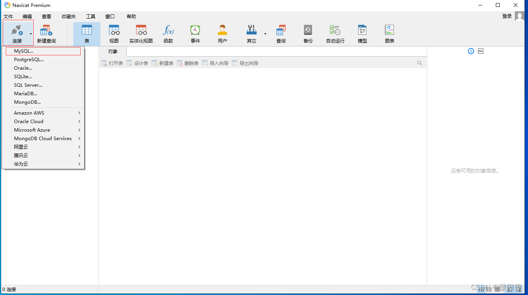Click Delete Table (删除表) button

tap(188, 63)
